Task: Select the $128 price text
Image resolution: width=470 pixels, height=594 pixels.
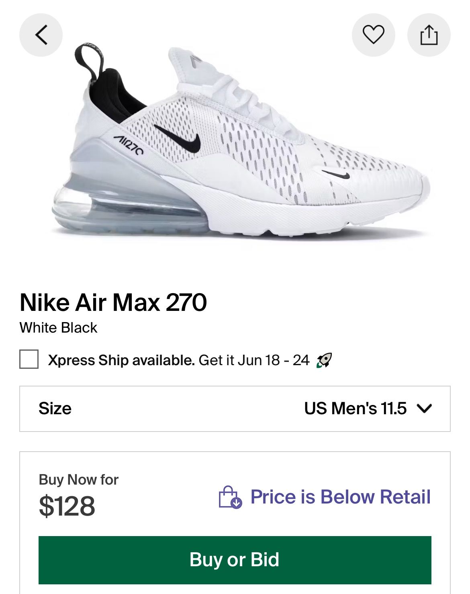Action: click(67, 506)
